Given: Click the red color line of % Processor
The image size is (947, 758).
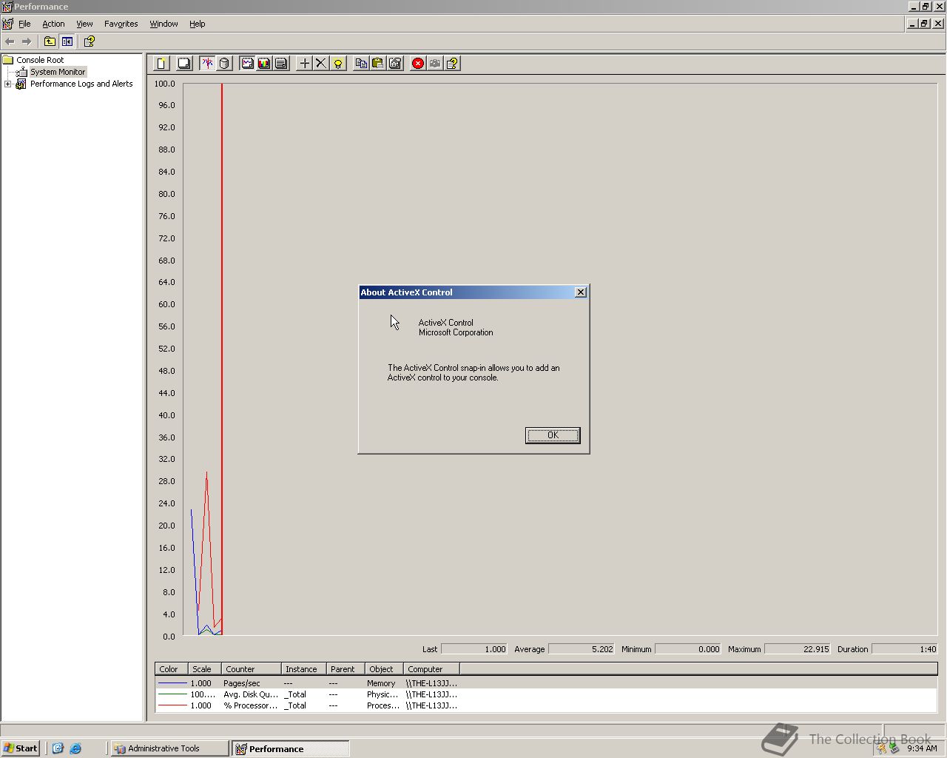Looking at the screenshot, I should coord(172,705).
